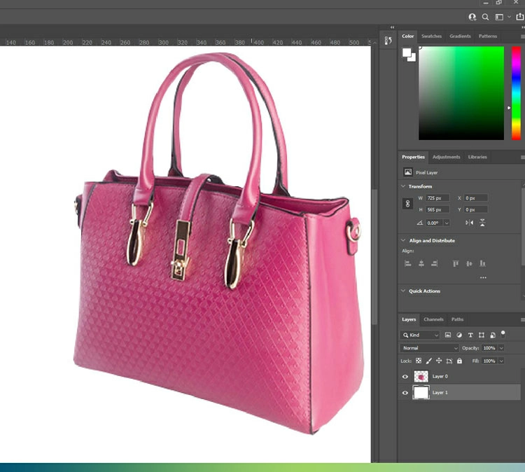
Task: Select the lock transparent pixels icon
Action: pyautogui.click(x=419, y=361)
